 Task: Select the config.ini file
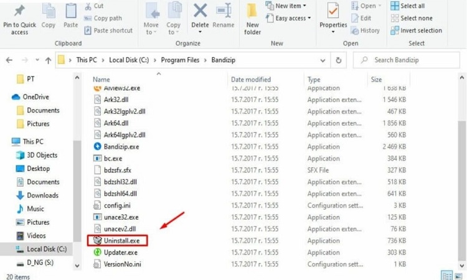click(x=112, y=205)
